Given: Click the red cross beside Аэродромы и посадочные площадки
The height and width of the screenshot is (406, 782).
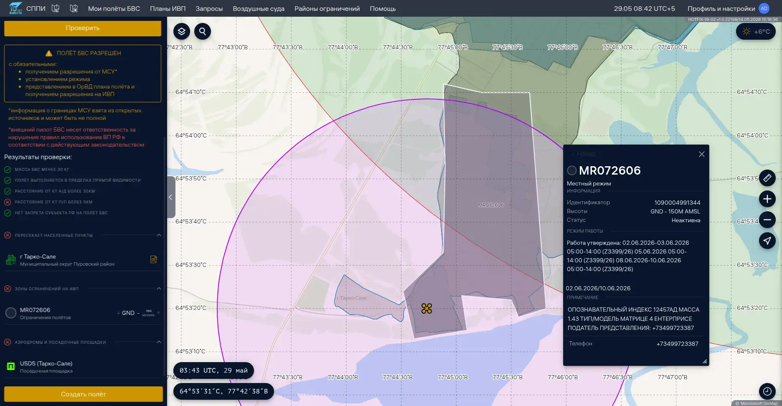Looking at the screenshot, I should coord(8,342).
